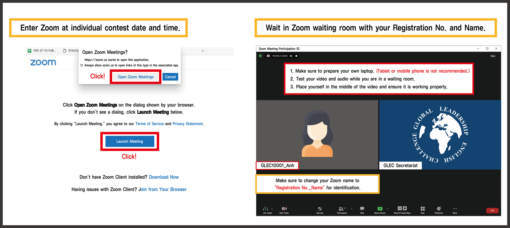Open the Participants panel icon
The width and height of the screenshot is (510, 228).
pos(341,209)
